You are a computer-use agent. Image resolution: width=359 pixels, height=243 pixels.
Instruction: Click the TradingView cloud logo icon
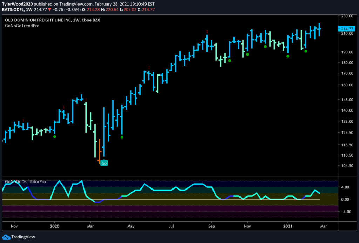[x=6, y=237]
